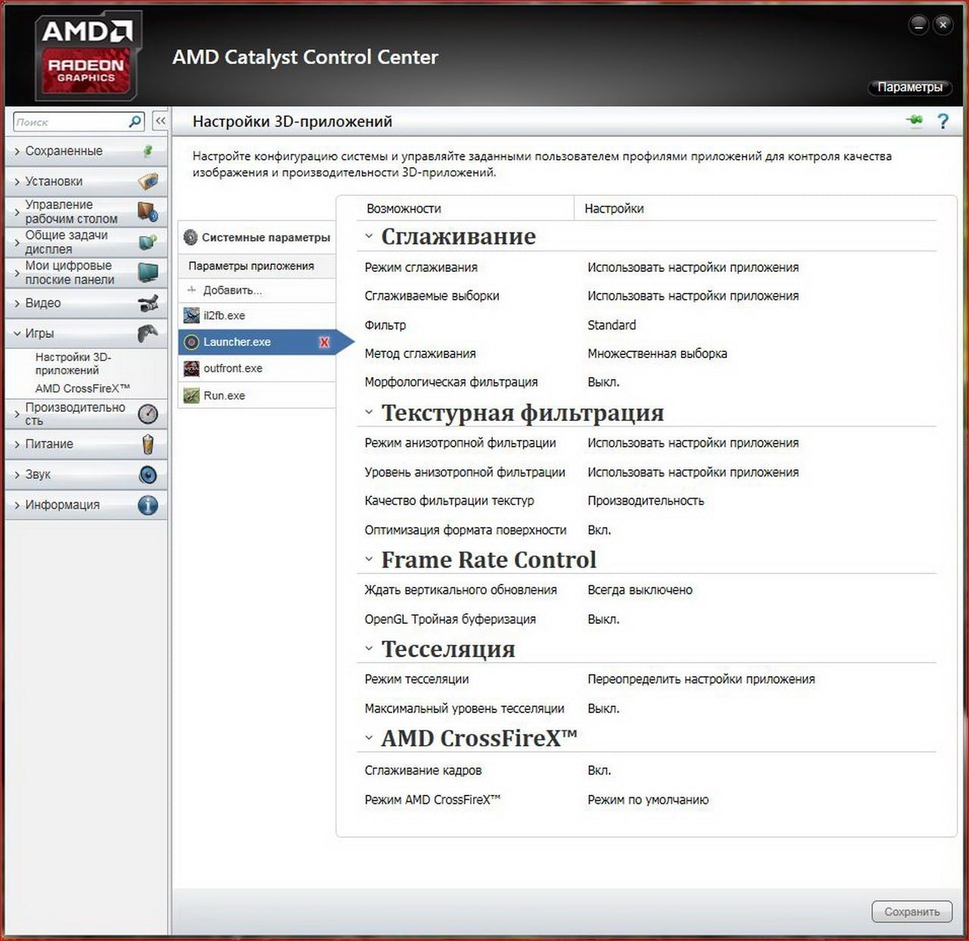Toggle OpenGL Тройная буферизация Выкл. value

(x=603, y=619)
